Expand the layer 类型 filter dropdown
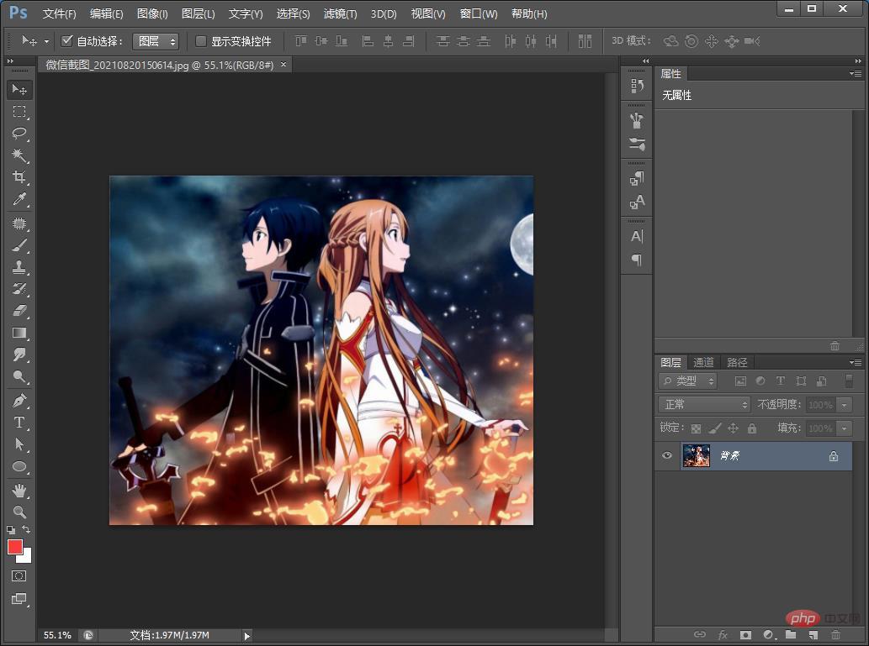 pyautogui.click(x=688, y=381)
